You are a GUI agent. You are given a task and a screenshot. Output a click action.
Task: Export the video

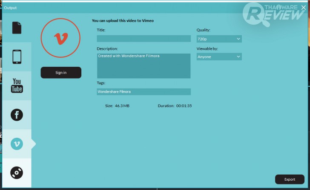pyautogui.click(x=290, y=179)
